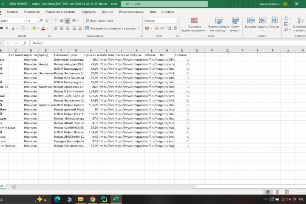Apply thousands separator format (000)

pos(162,28)
